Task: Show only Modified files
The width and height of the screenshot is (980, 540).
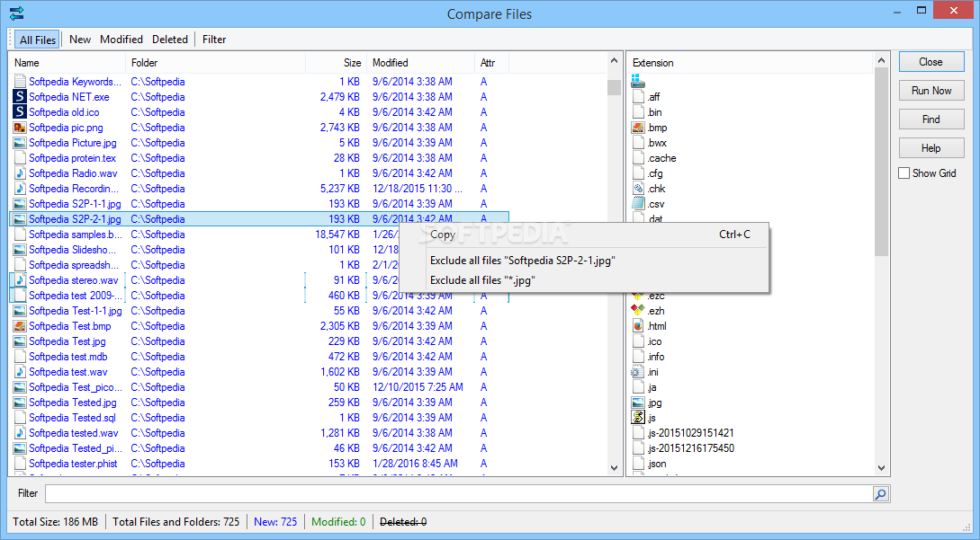Action: pos(121,40)
